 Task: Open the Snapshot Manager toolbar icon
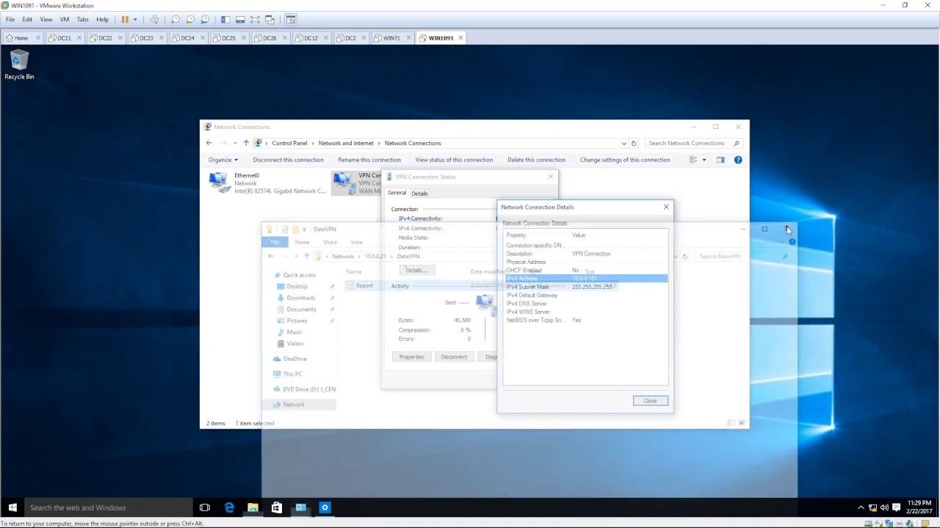pyautogui.click(x=205, y=19)
